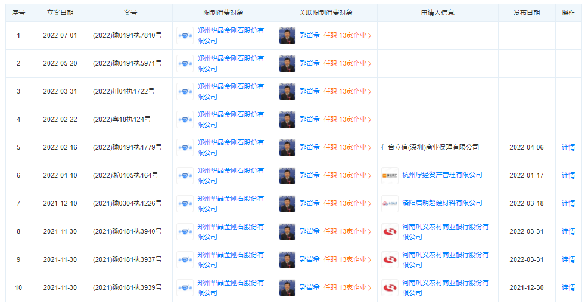Open 郭留希 name link in row 5
This screenshot has width=585, height=307.
click(310, 147)
